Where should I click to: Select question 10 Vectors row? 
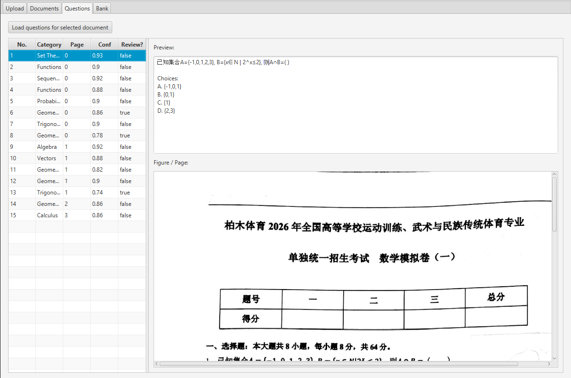77,158
